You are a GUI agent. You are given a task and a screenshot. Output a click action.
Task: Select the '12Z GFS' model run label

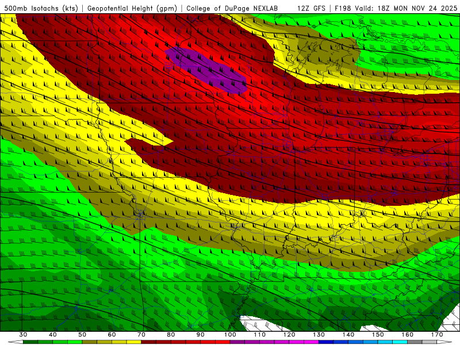[x=311, y=8]
